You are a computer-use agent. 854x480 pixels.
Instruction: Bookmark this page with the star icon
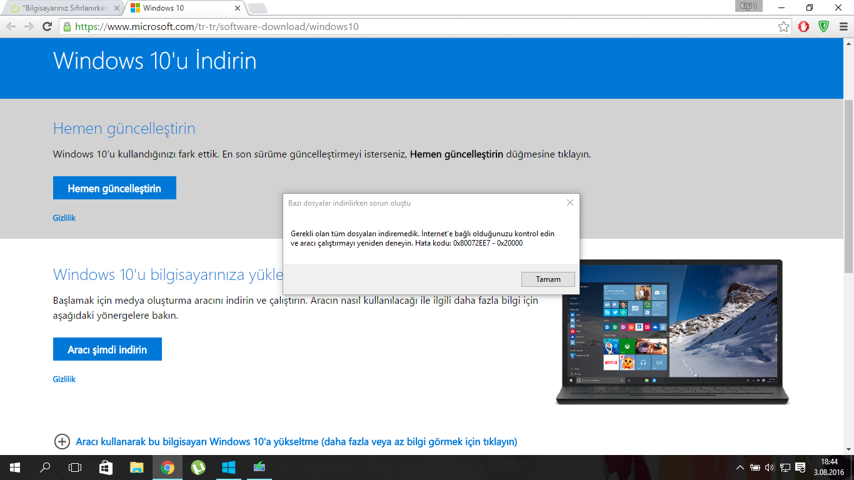click(x=783, y=27)
